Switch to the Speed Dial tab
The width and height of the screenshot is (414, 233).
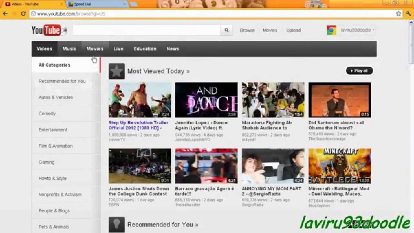98,4
